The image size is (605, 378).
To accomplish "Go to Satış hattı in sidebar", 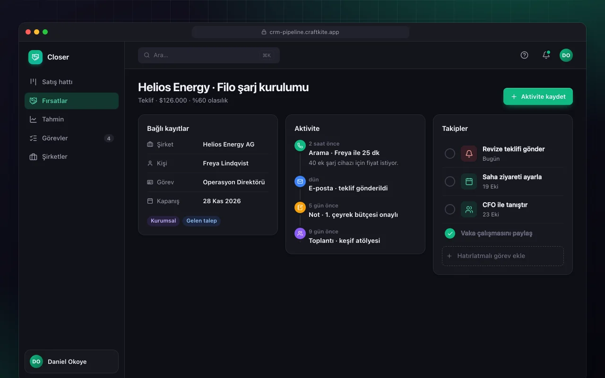I will pos(71,82).
